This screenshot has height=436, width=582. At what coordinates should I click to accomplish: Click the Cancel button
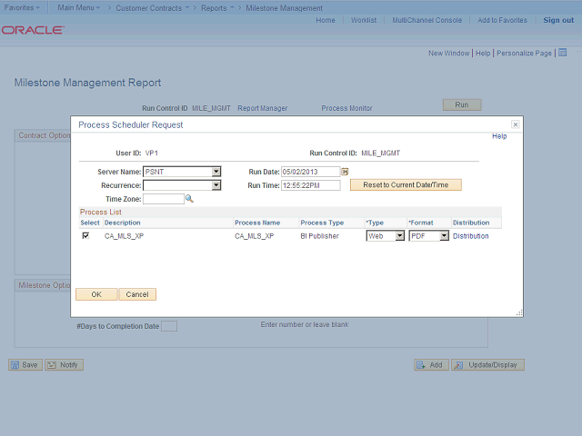click(137, 294)
